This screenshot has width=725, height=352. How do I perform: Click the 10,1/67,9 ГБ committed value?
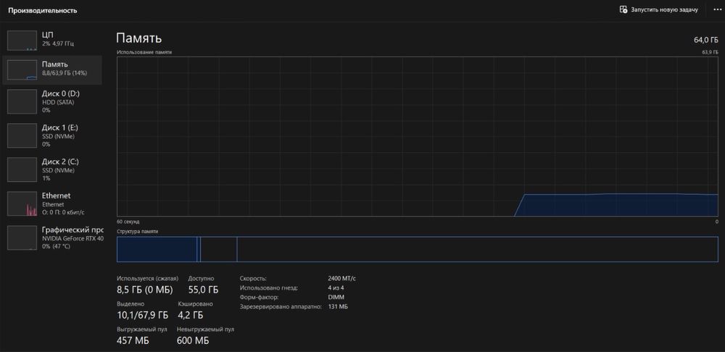pyautogui.click(x=143, y=316)
